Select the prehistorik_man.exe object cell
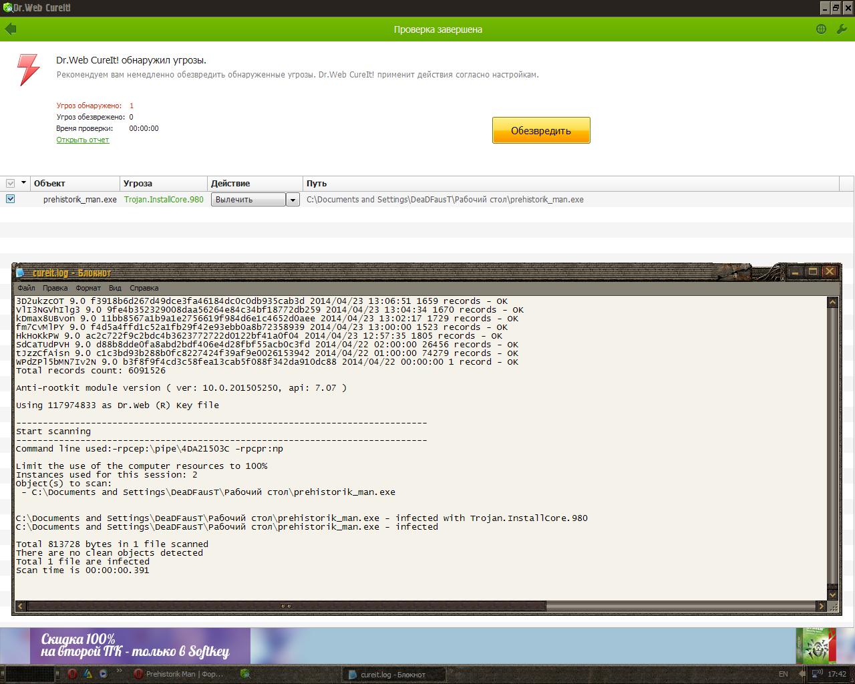 [x=80, y=199]
